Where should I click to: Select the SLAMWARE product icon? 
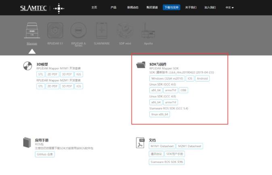(102, 31)
